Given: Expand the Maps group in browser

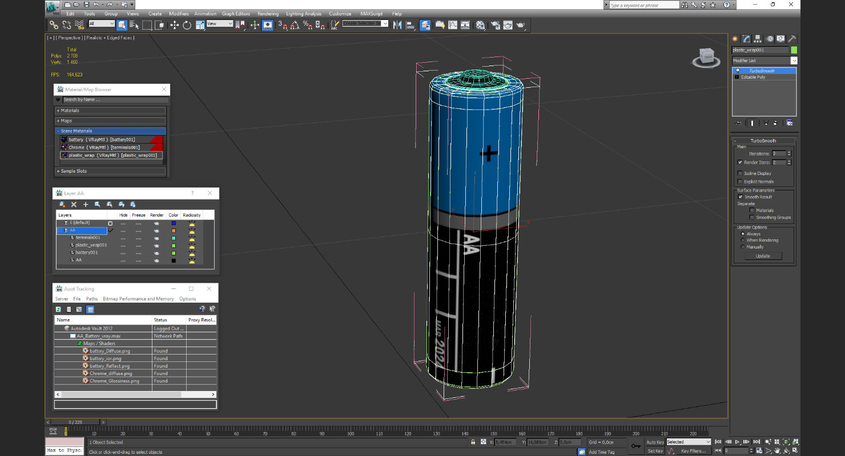Looking at the screenshot, I should click(111, 121).
